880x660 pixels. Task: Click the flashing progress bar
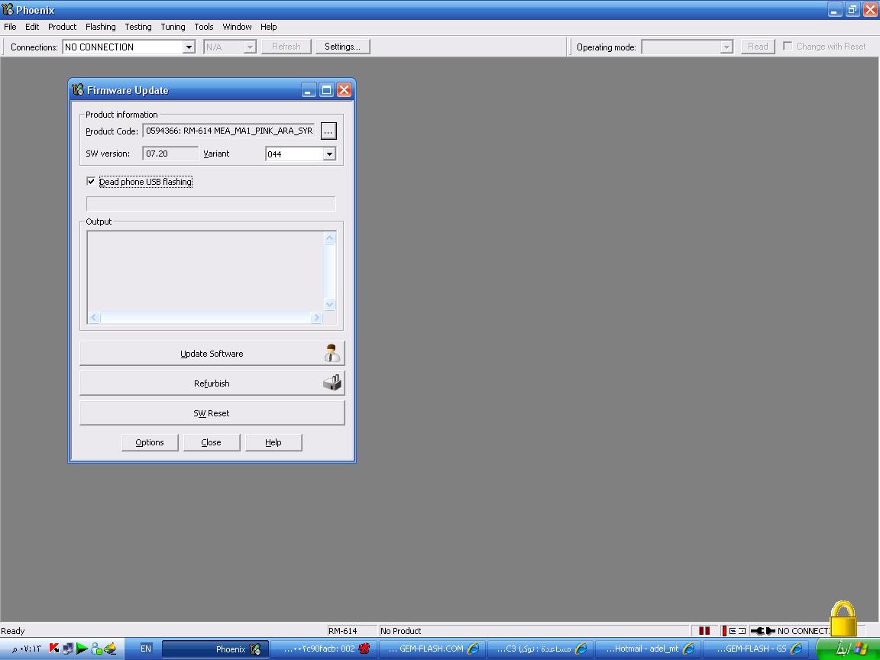[211, 204]
